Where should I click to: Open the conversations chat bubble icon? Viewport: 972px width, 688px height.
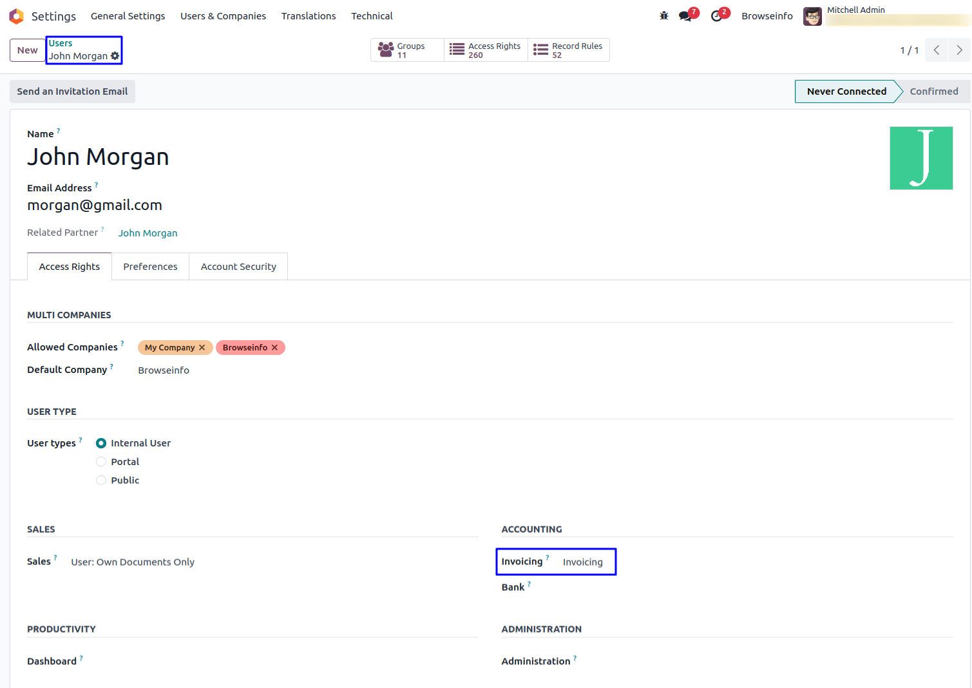[685, 16]
